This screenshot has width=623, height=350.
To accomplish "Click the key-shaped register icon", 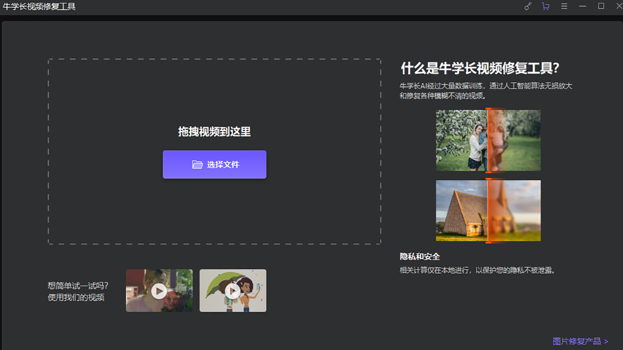I will [528, 6].
